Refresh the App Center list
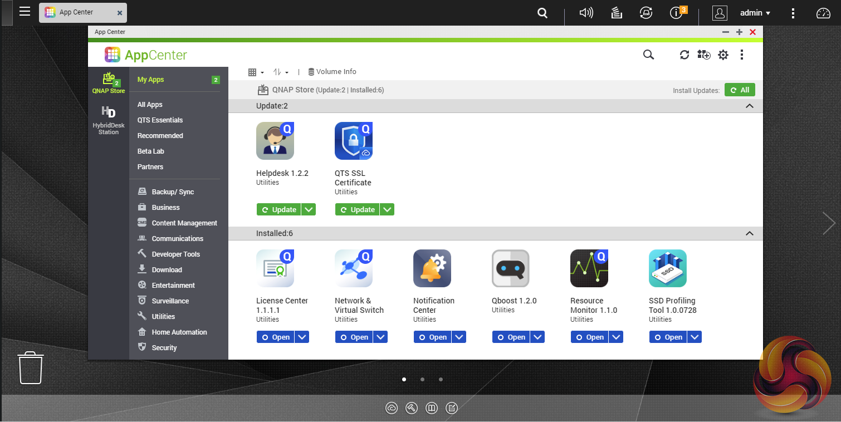The image size is (841, 422). tap(684, 55)
